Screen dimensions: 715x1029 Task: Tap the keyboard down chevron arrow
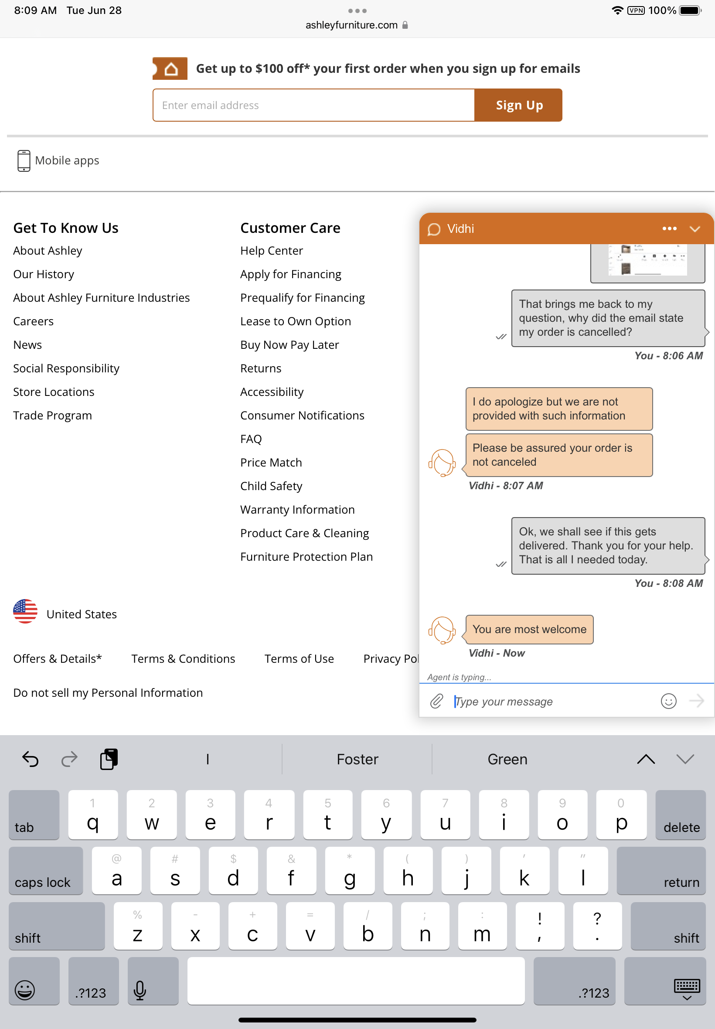click(x=684, y=759)
